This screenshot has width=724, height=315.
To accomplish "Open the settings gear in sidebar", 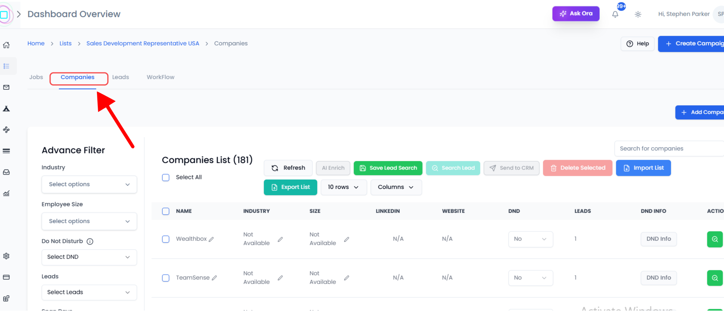I will 7,256.
